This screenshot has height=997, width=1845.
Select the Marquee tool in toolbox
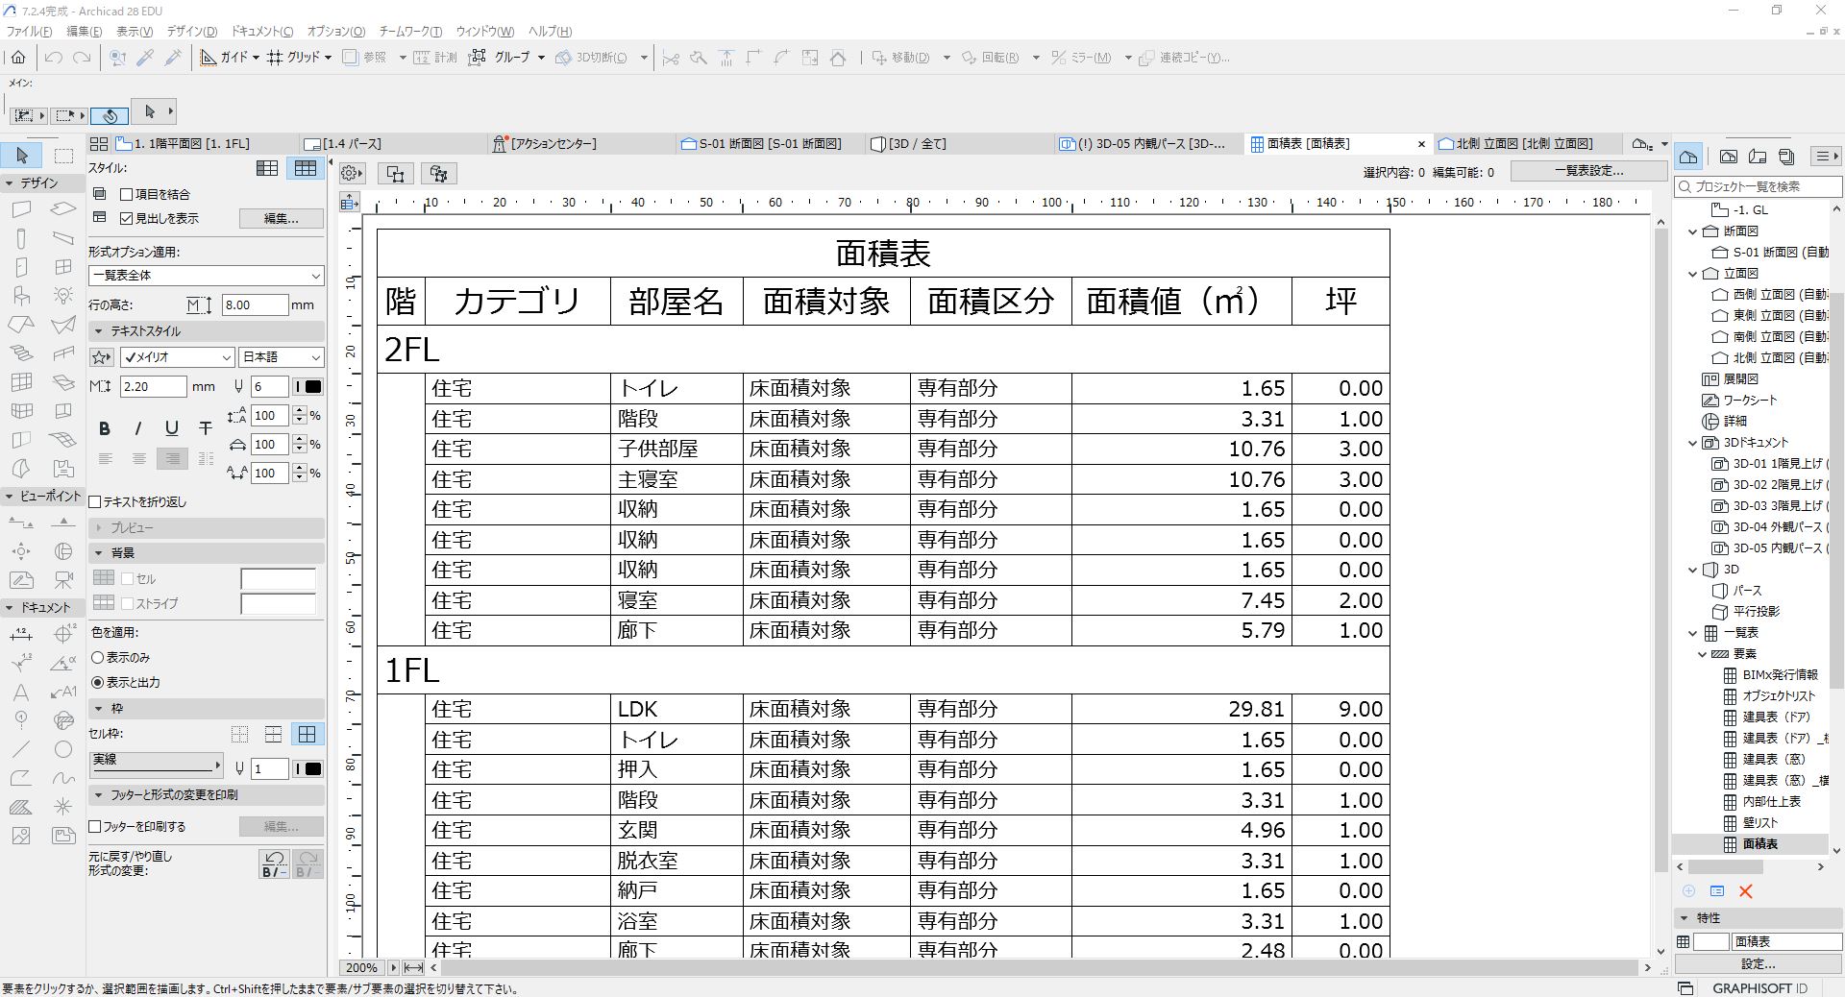63,156
